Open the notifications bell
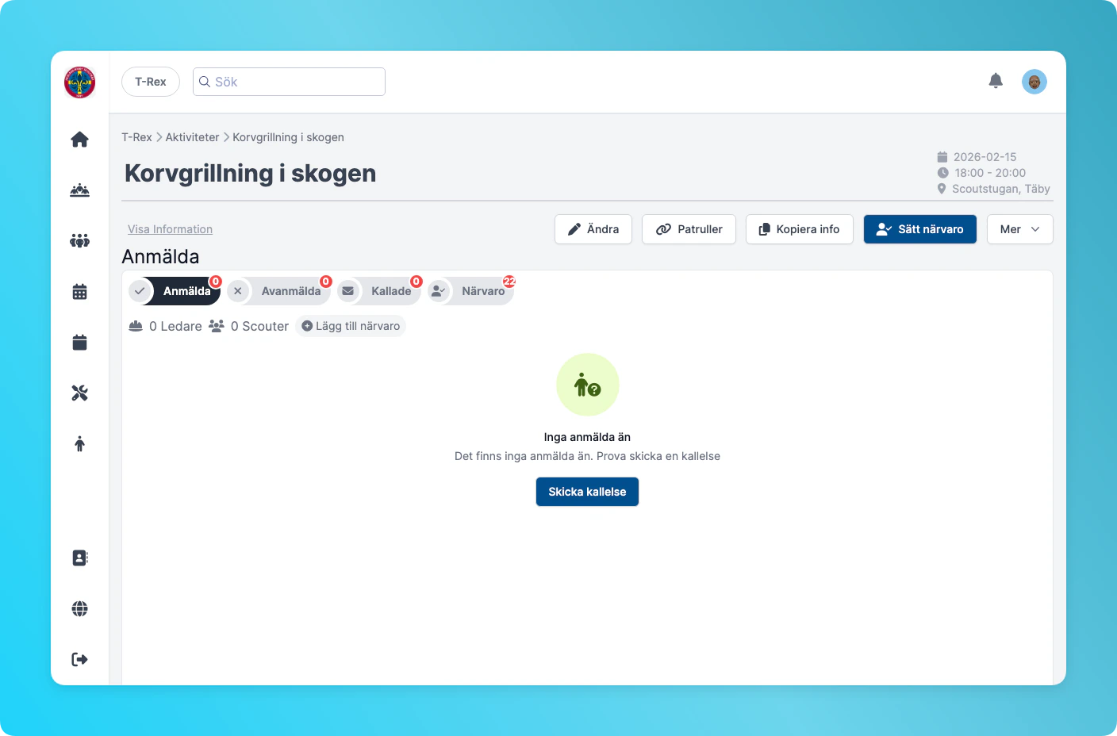This screenshot has width=1117, height=736. coord(996,80)
